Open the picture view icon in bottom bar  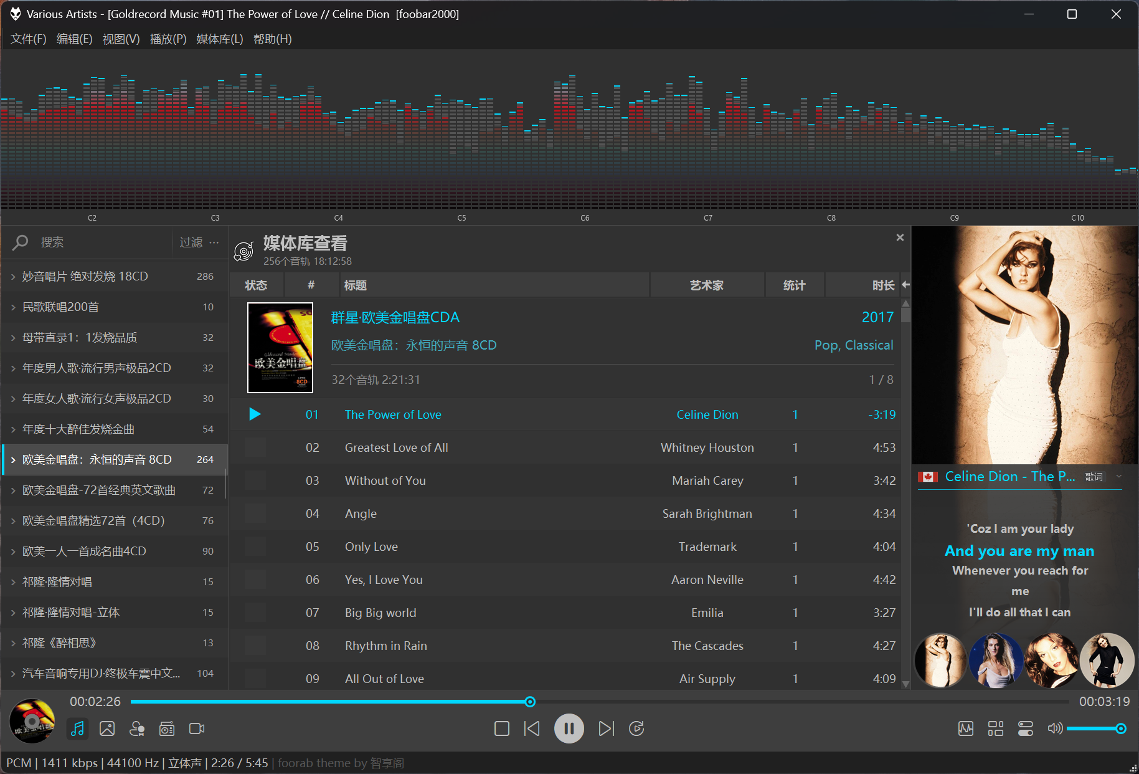coord(107,729)
